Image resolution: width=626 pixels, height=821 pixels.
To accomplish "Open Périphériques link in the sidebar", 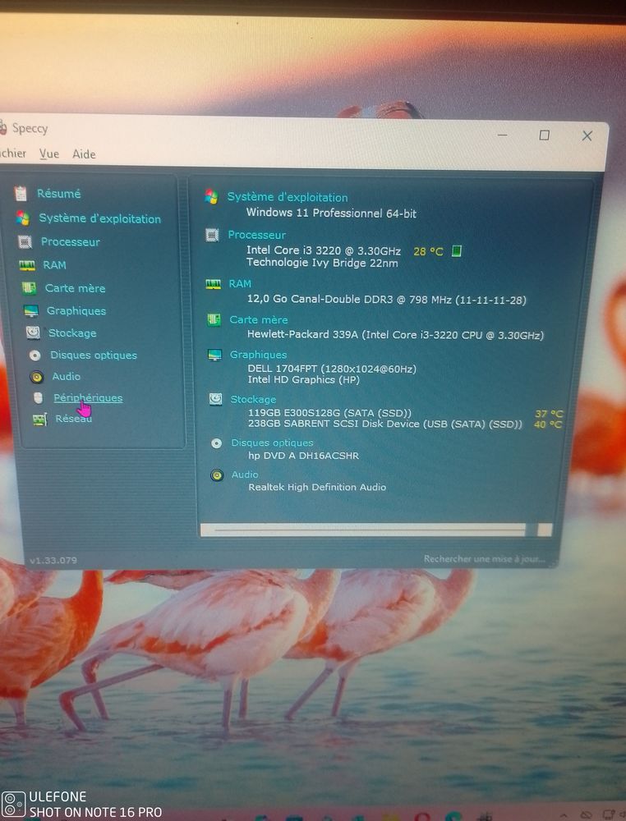I will pos(88,398).
